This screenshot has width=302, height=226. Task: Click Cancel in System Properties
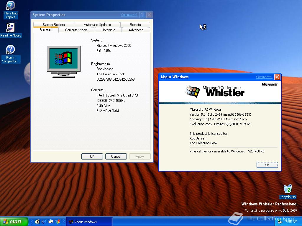click(116, 157)
